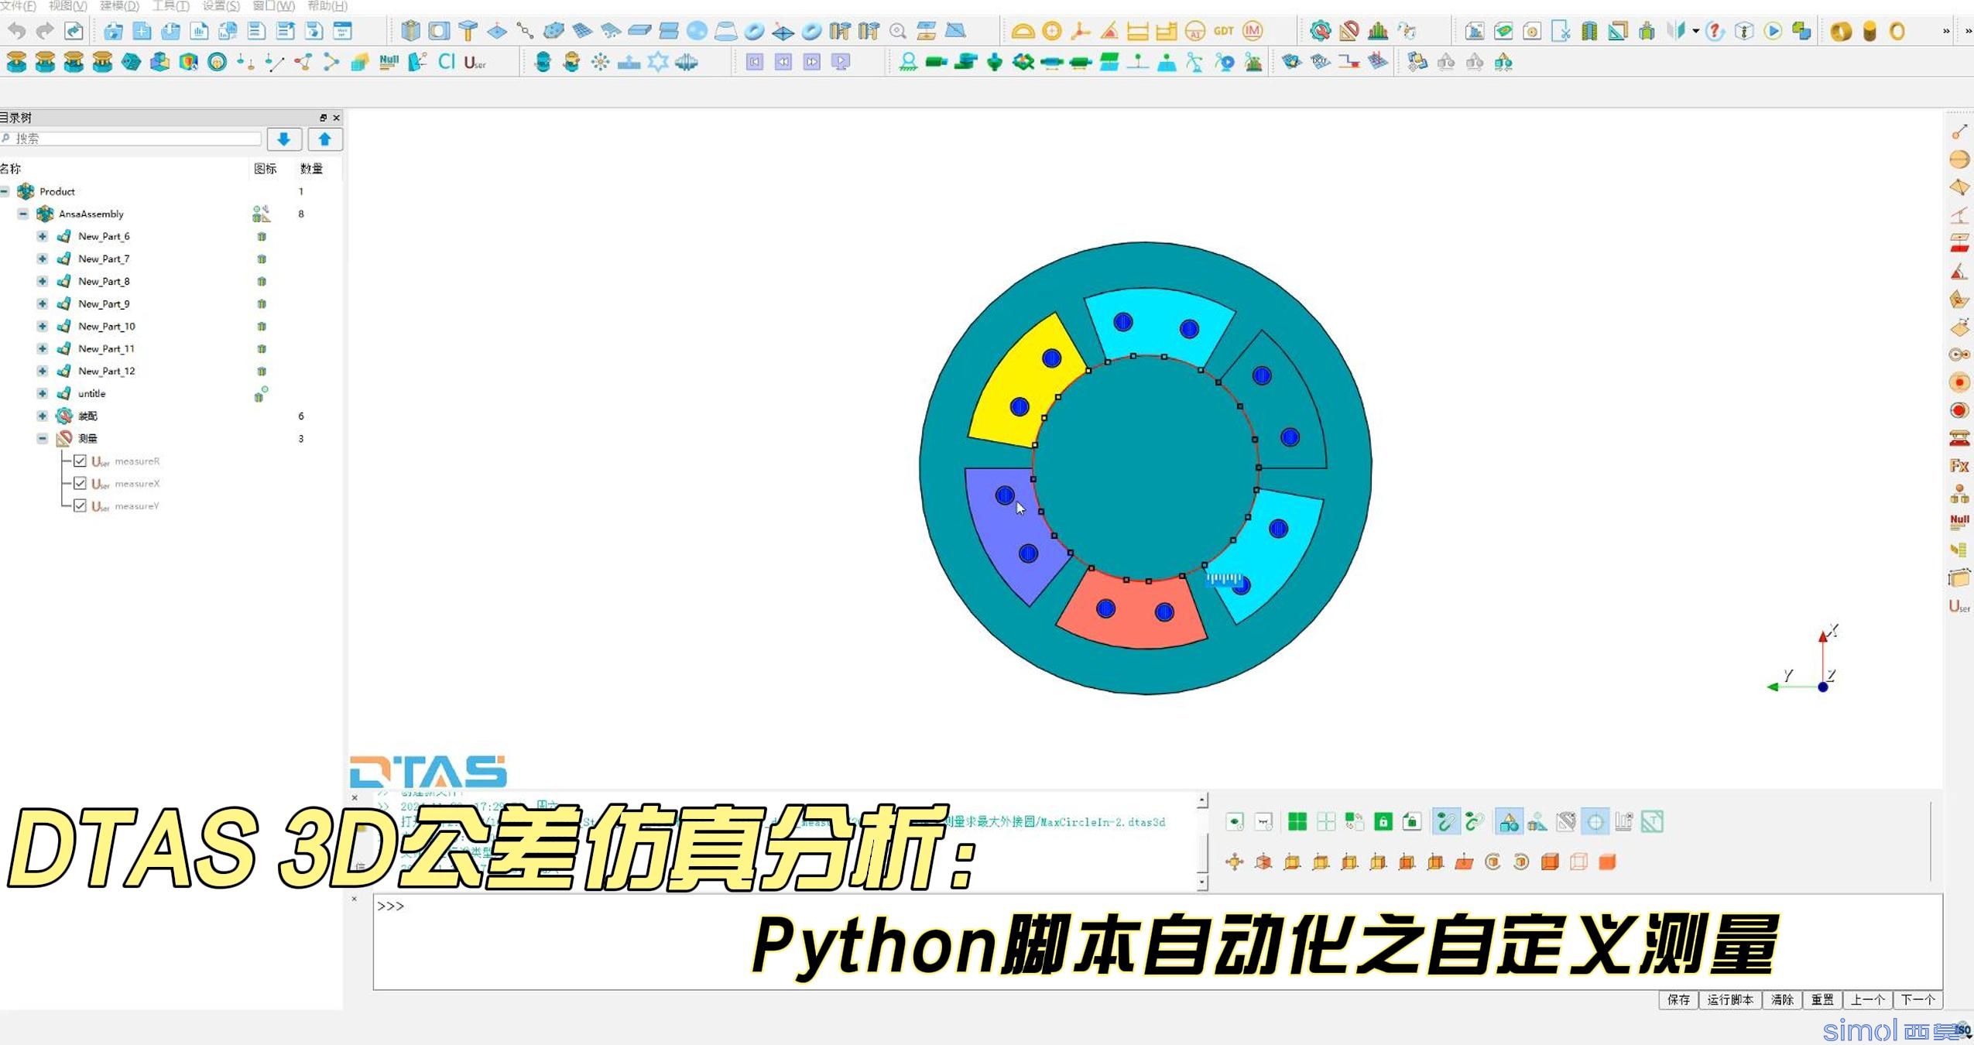Click the green locked padlock icon

pos(1383,821)
